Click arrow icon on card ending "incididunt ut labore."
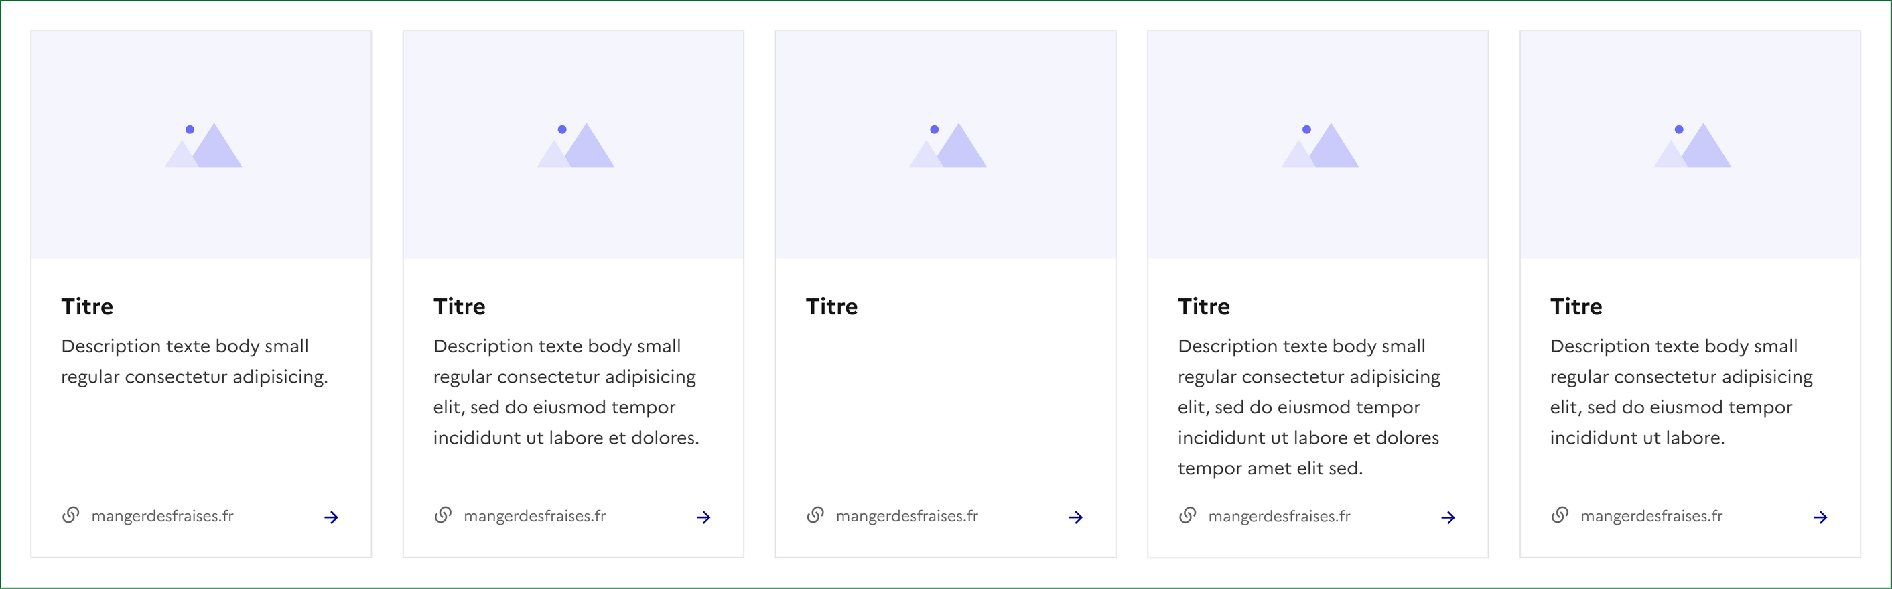This screenshot has height=589, width=1892. tap(1821, 517)
